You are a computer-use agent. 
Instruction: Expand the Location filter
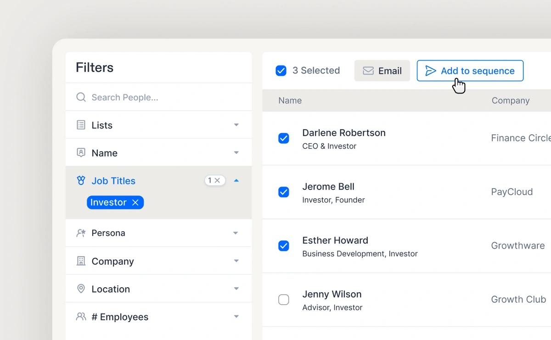pyautogui.click(x=236, y=289)
